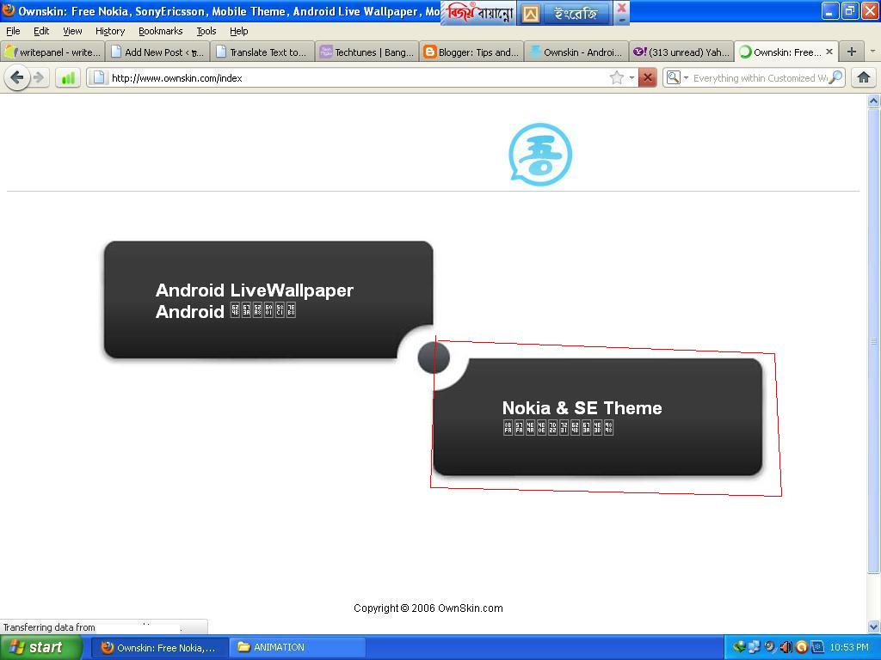Select the Ownskin Firefox taskbar button

(159, 647)
